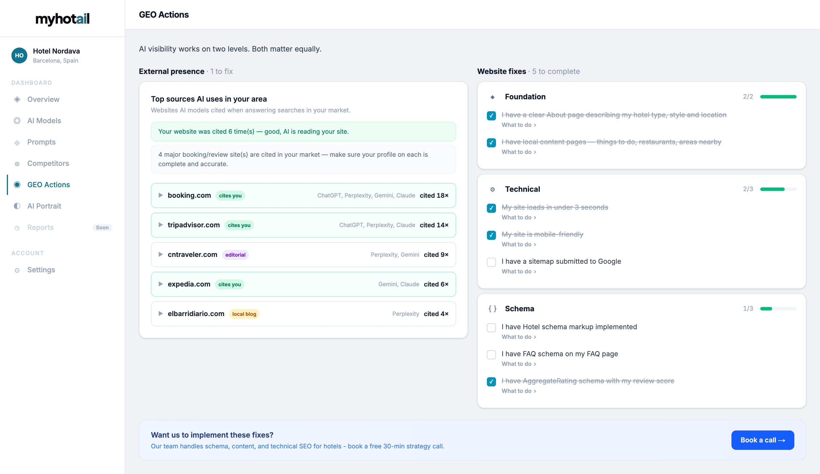Screen dimensions: 820x474
Task: Click the AI Portrait half-circle icon
Action: [x=17, y=206]
